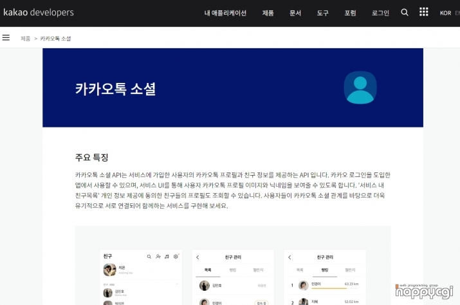This screenshot has width=460, height=305.
Task: Open the 제품 top navigation menu
Action: coord(268,13)
